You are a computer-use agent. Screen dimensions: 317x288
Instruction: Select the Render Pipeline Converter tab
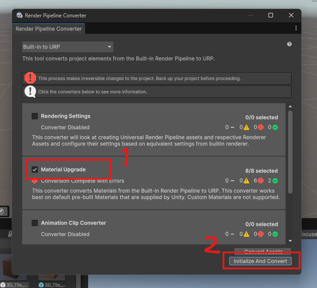[49, 29]
